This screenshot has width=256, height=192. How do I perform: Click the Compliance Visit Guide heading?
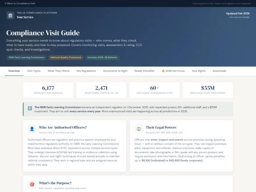click(x=43, y=33)
